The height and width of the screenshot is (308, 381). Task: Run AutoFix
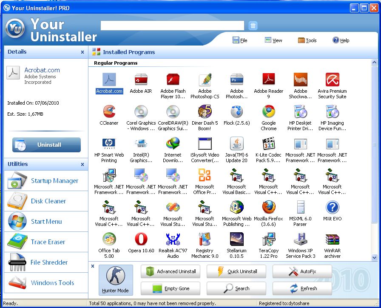302,271
